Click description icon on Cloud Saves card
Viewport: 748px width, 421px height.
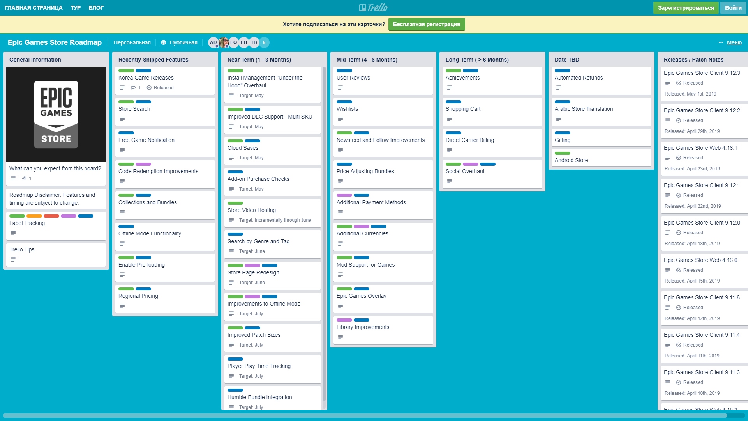point(231,158)
